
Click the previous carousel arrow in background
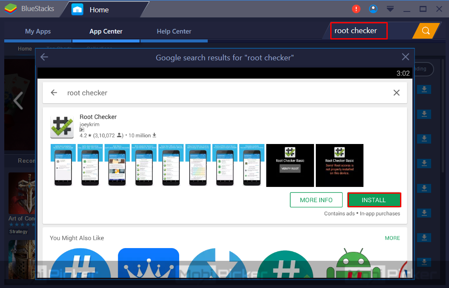click(18, 100)
